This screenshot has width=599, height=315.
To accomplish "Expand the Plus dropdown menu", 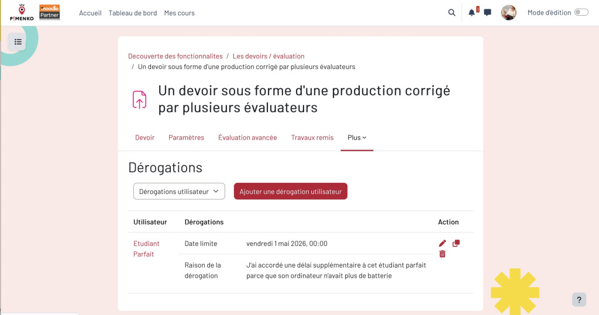I will [357, 137].
